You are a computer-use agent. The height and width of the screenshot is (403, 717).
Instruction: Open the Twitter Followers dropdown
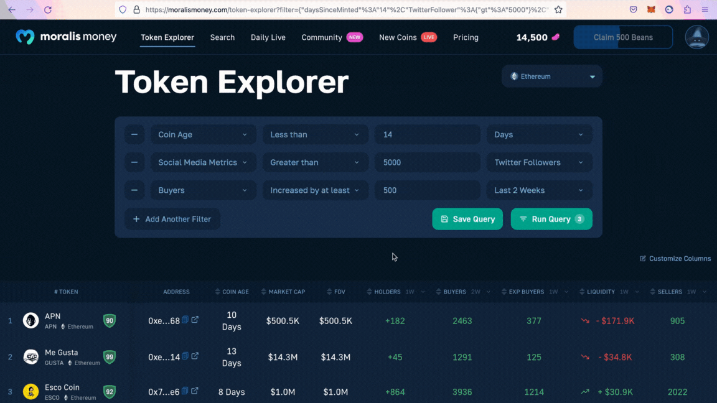[539, 162]
